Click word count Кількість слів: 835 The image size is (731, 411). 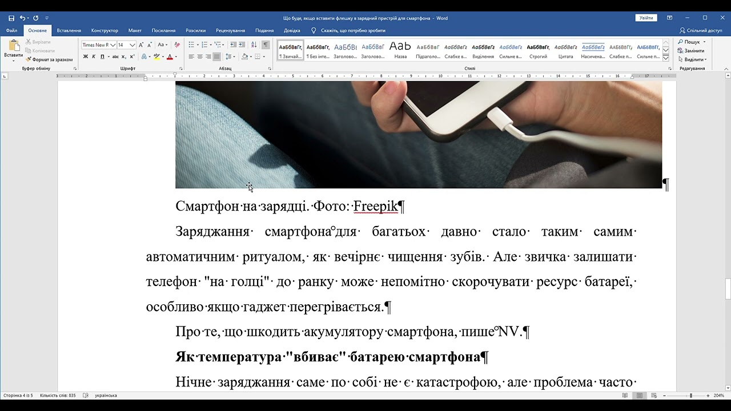tap(58, 395)
